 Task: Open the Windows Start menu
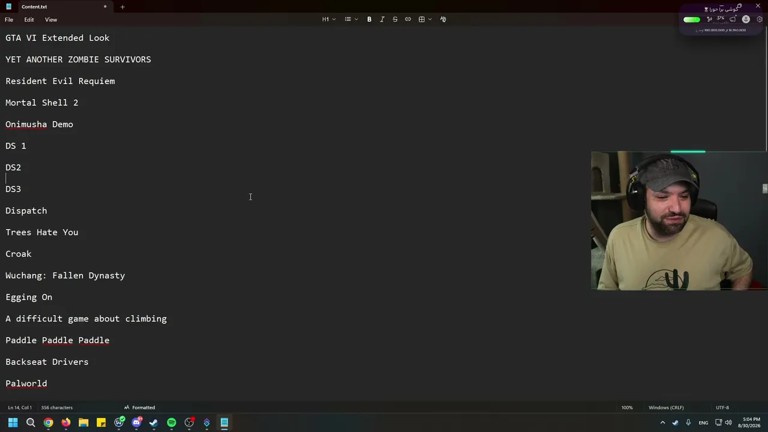click(13, 422)
